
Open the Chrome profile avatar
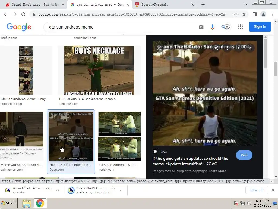263,14
